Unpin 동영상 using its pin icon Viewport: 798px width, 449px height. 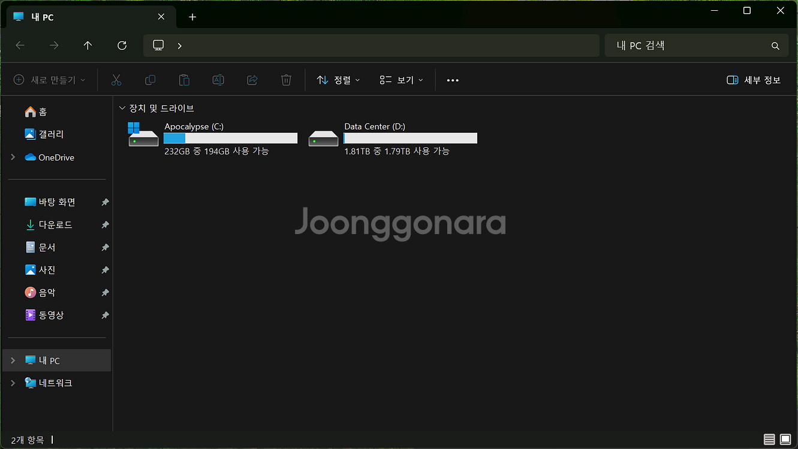click(x=105, y=315)
